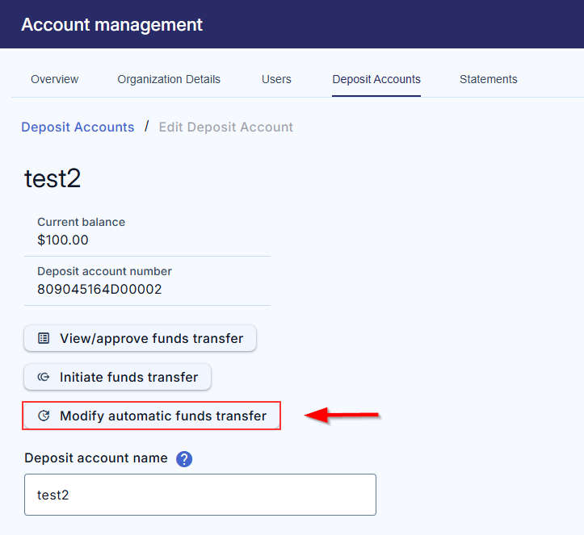The height and width of the screenshot is (535, 584).
Task: Click the $100.00 current balance value
Action: point(63,240)
